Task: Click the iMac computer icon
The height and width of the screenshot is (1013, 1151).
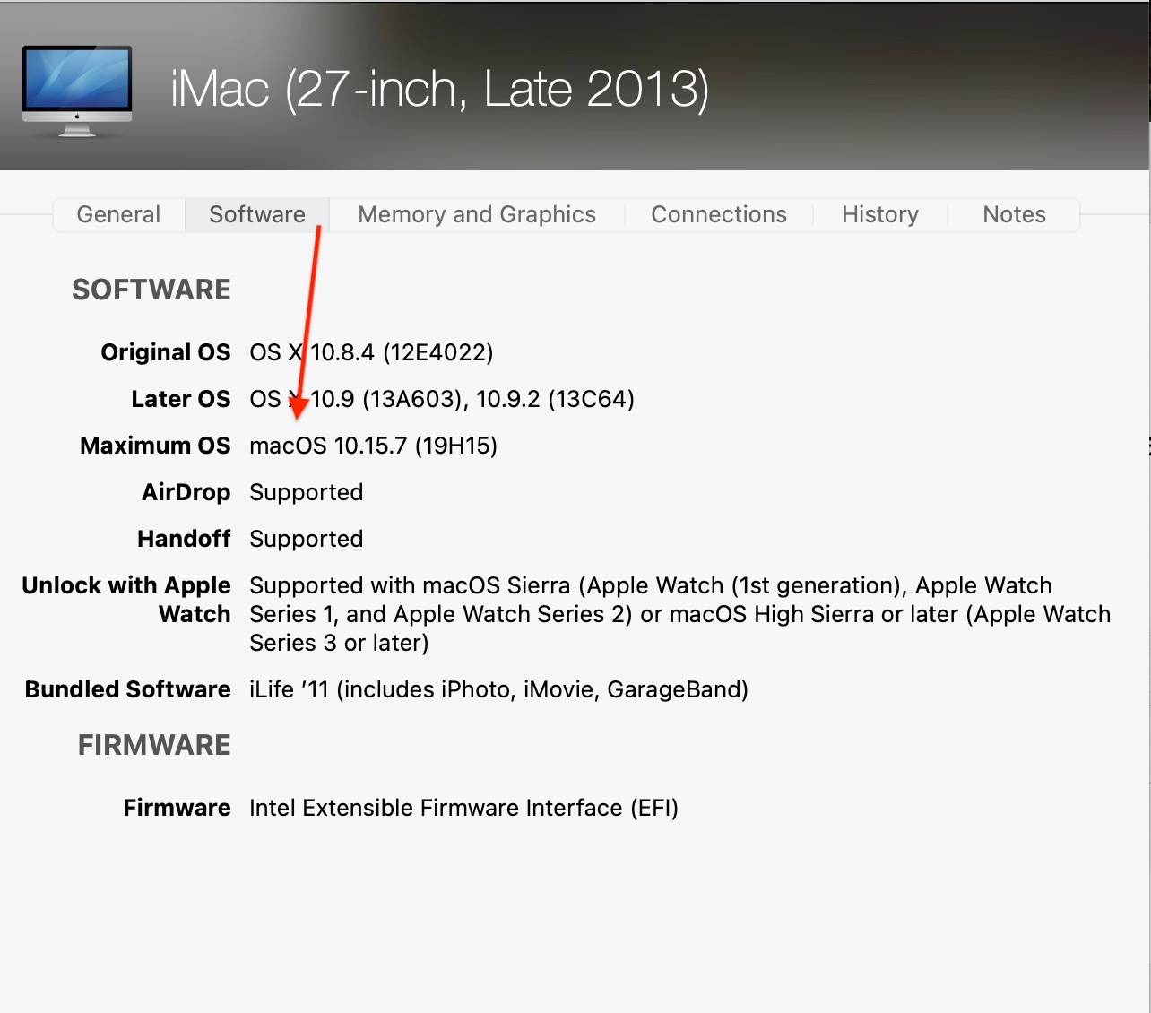Action: (x=77, y=91)
